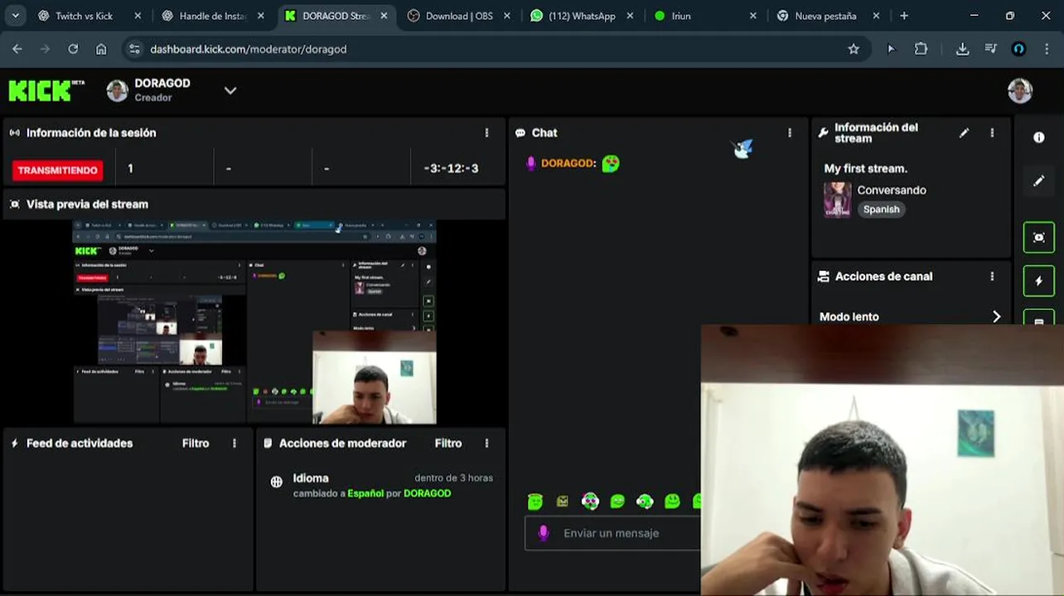This screenshot has height=596, width=1064.
Task: Click the Idioma globe icon
Action: tap(277, 482)
